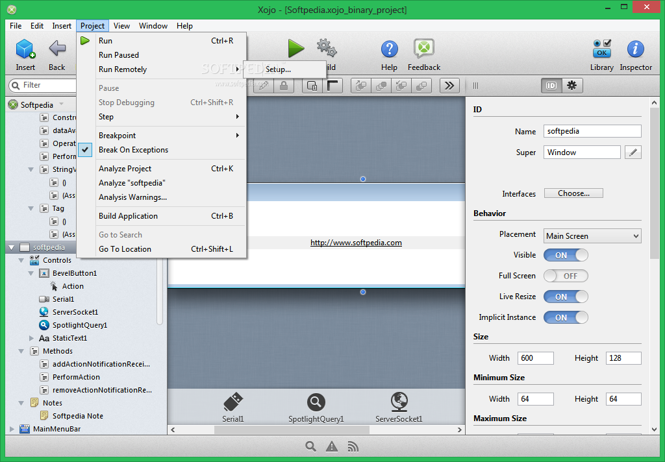665x462 pixels.
Task: Open the View menu
Action: click(121, 26)
